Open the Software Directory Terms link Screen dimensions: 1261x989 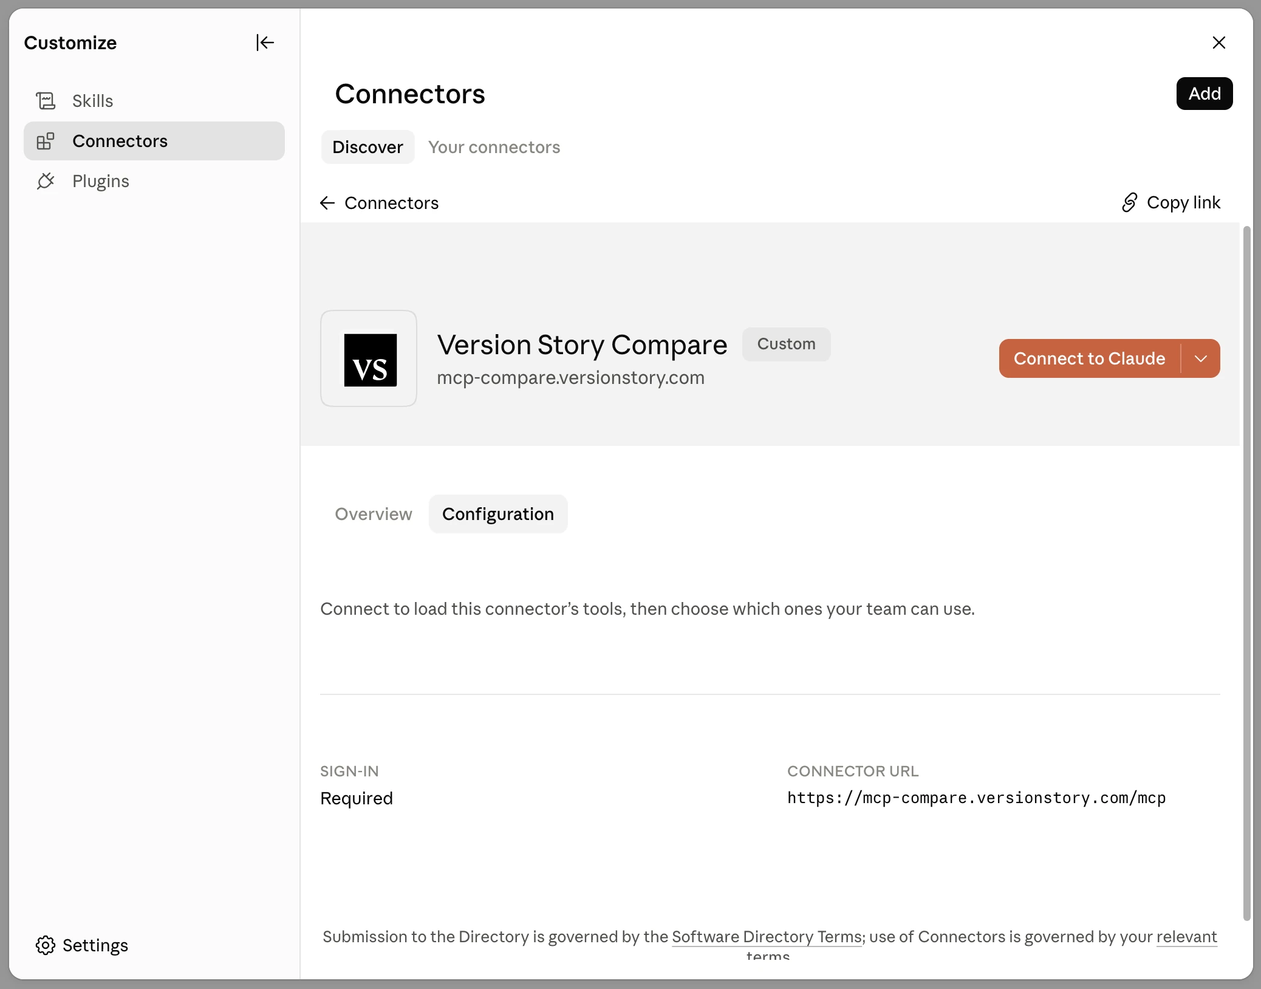[768, 937]
